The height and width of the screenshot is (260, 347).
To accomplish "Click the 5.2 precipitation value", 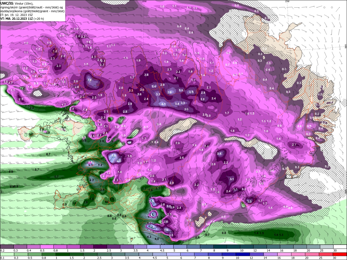I will (100, 165).
